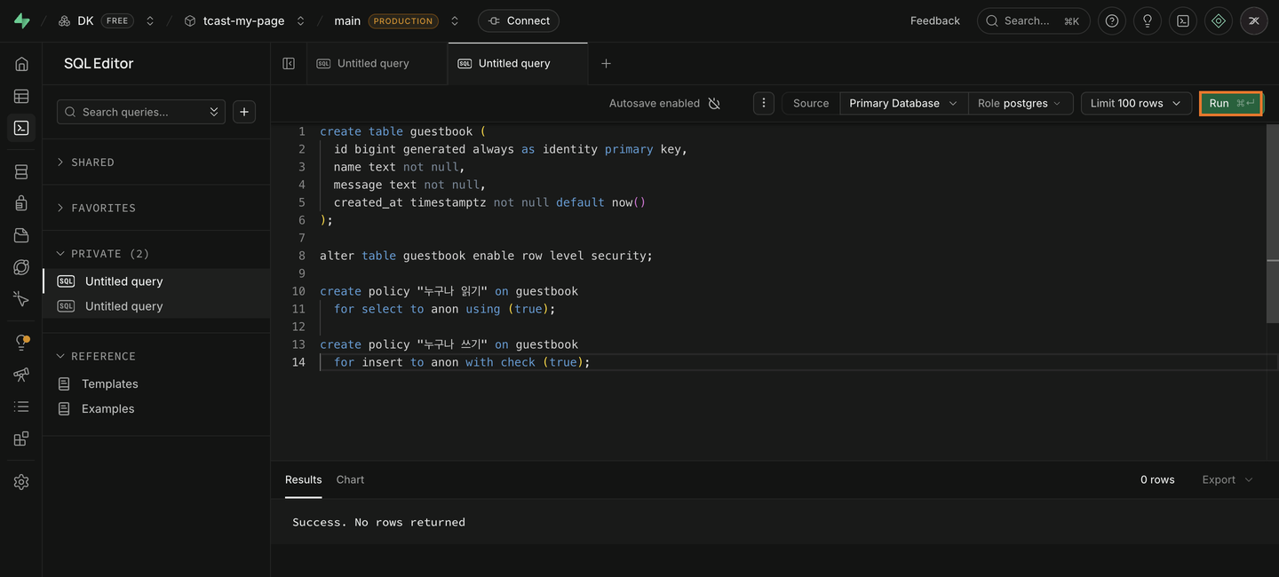This screenshot has width=1279, height=577.
Task: Open the Limit 100 rows dropdown
Action: coord(1136,103)
